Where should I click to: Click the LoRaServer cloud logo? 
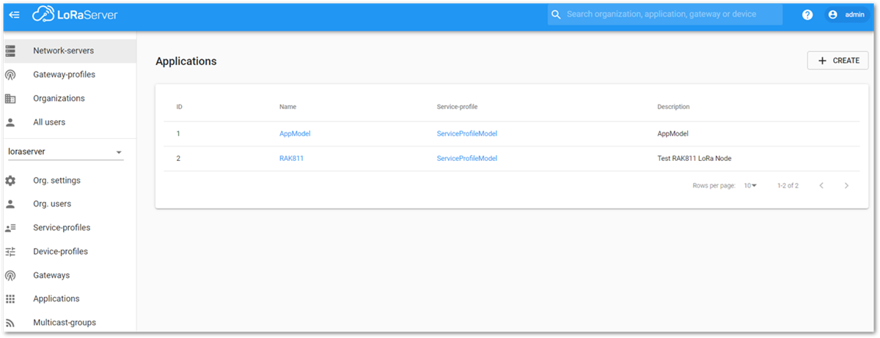pos(75,15)
